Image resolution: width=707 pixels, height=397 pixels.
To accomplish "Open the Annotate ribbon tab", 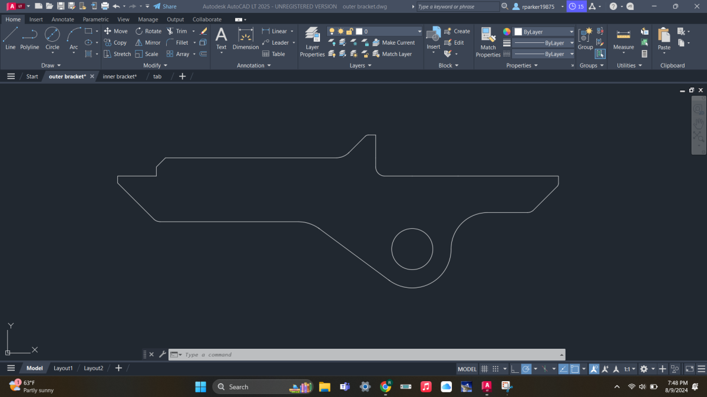I will pyautogui.click(x=62, y=19).
